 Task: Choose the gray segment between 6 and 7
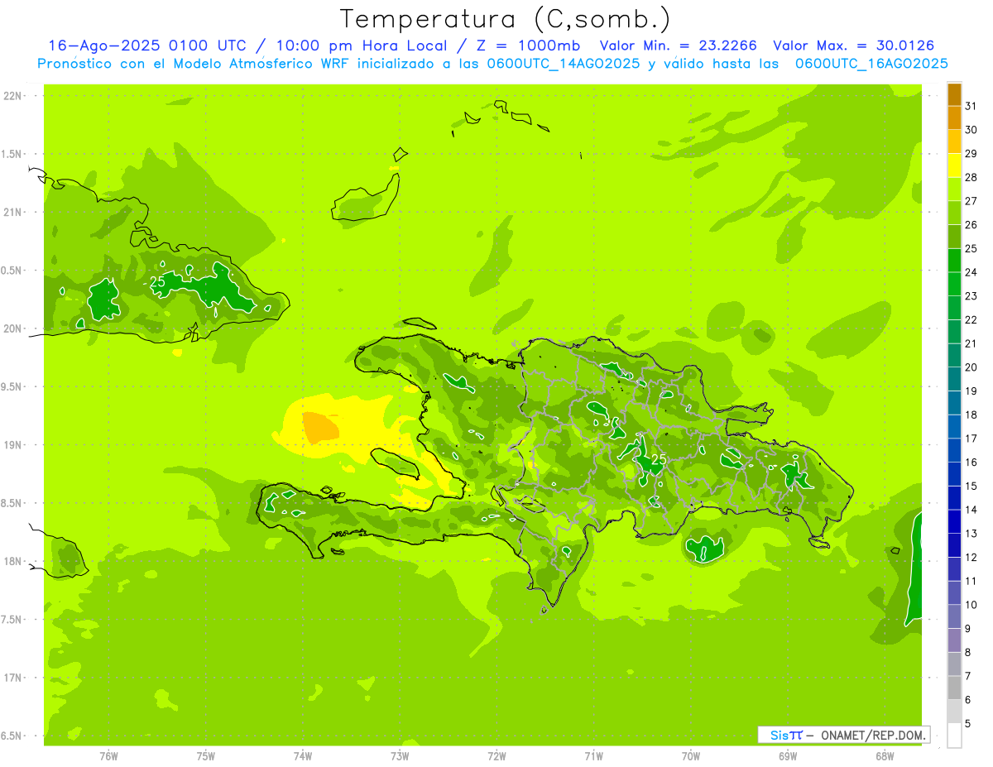954,688
